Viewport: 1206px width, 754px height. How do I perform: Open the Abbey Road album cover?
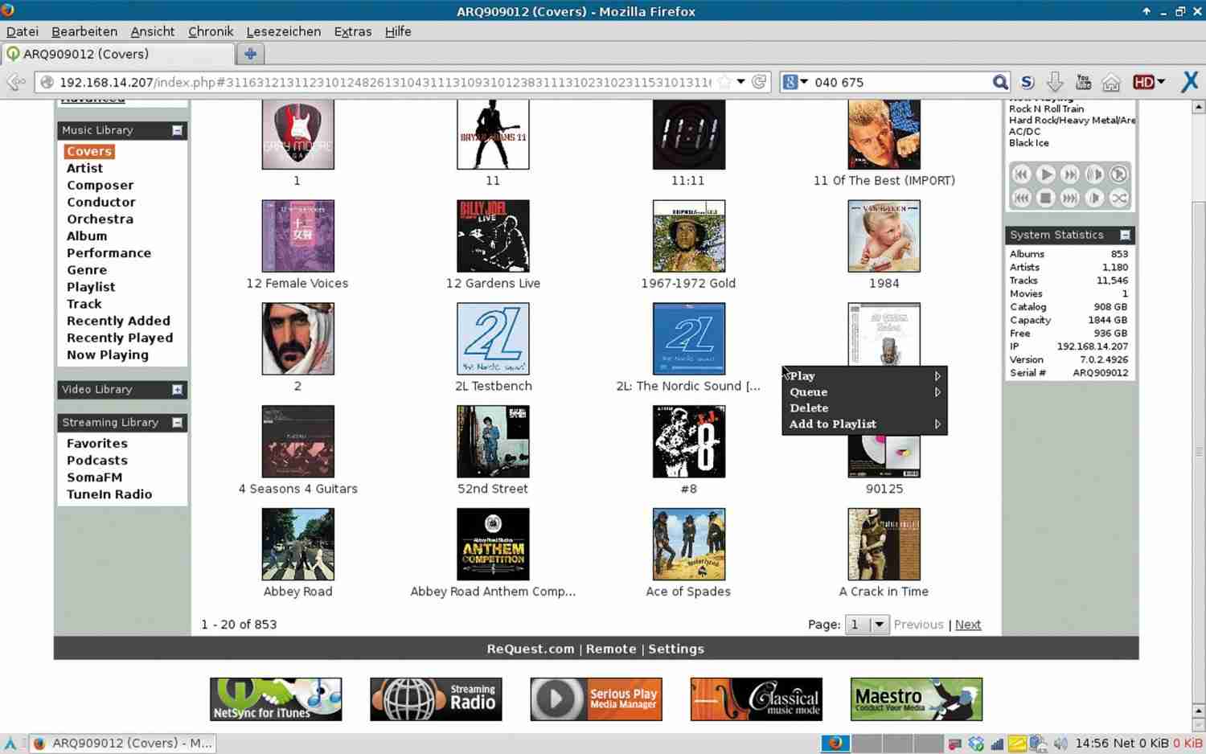click(x=297, y=544)
